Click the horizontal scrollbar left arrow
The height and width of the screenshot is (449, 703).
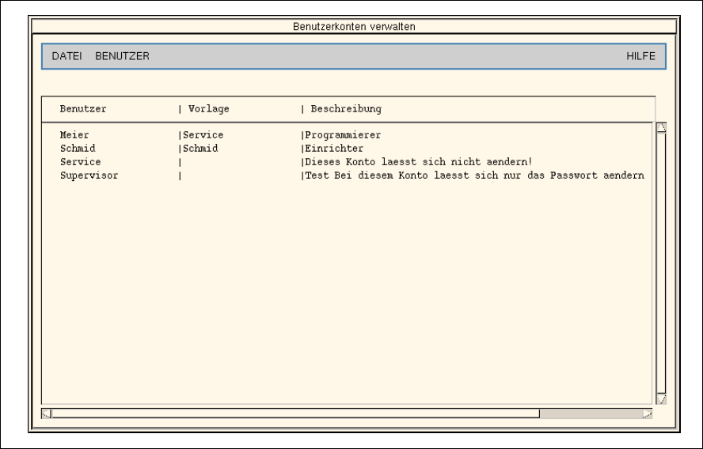tap(46, 413)
